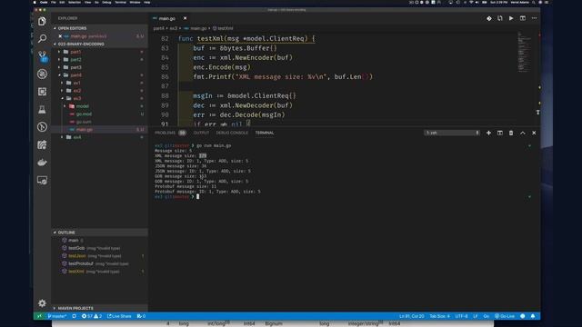
Task: Open the Manage gear menu
Action: click(42, 302)
